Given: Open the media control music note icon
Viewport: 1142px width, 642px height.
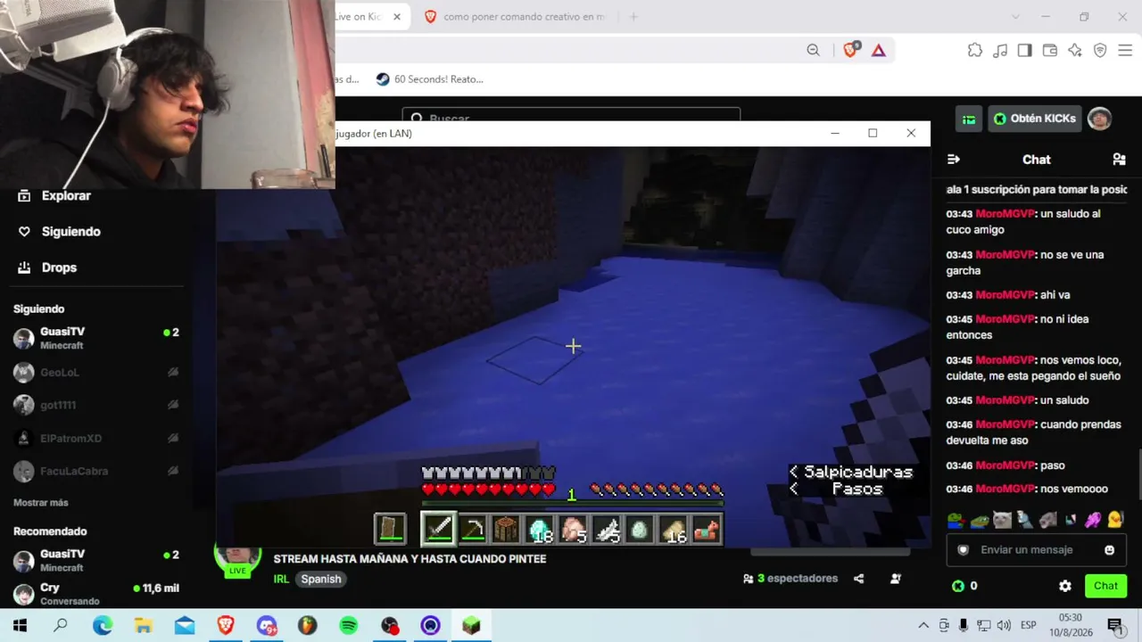Looking at the screenshot, I should coord(1000,50).
